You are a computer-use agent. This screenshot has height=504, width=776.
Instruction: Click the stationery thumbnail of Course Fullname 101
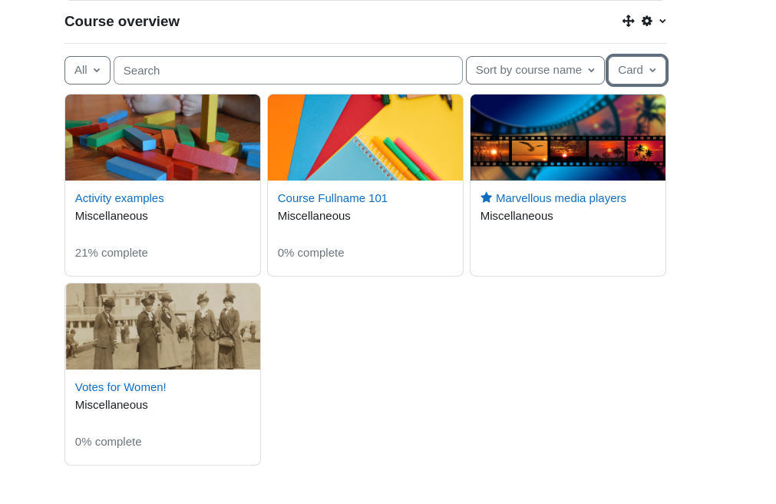[x=365, y=138]
